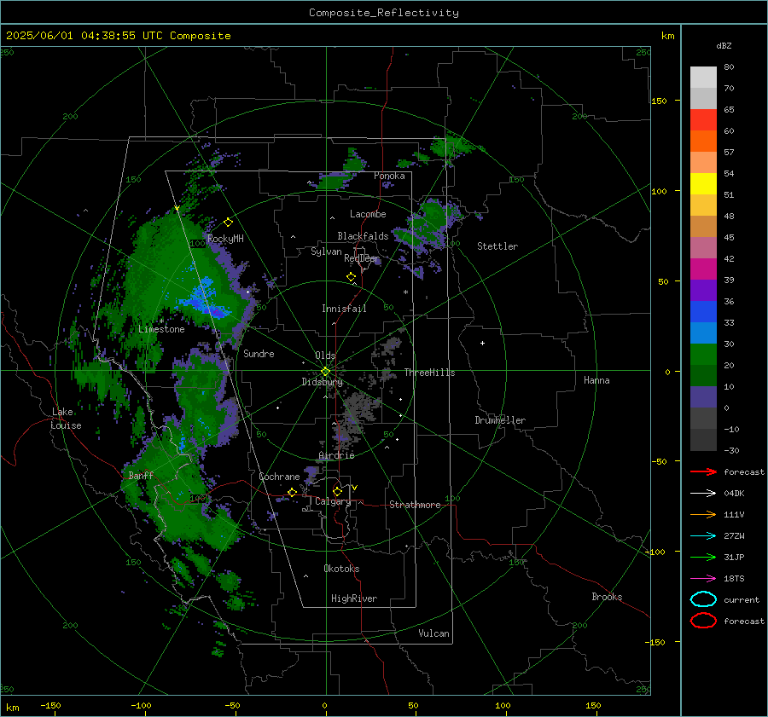Select slate purple swatch between 10 and 0
Image resolution: width=768 pixels, height=717 pixels.
[703, 397]
